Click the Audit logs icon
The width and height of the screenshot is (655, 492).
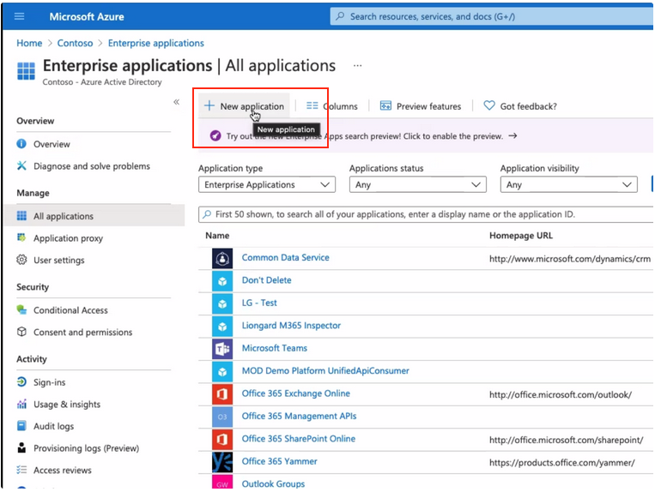pos(21,426)
